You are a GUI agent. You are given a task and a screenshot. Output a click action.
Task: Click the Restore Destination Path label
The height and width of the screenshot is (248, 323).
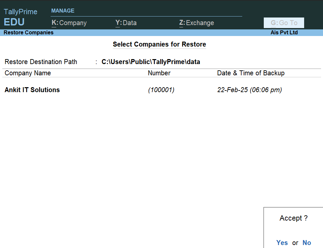[x=41, y=62]
